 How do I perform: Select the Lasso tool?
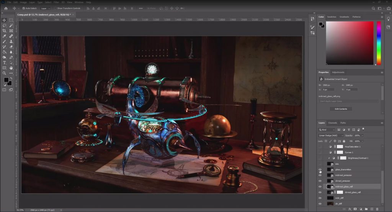click(4, 26)
